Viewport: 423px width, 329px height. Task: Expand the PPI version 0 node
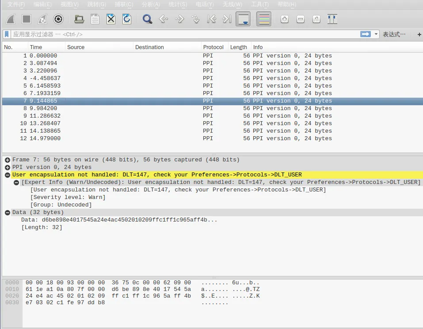click(8, 167)
